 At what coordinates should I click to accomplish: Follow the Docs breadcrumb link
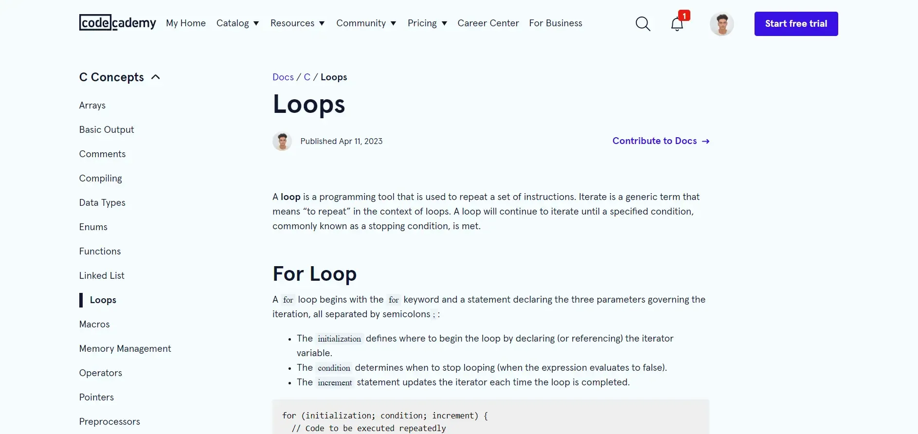click(283, 77)
